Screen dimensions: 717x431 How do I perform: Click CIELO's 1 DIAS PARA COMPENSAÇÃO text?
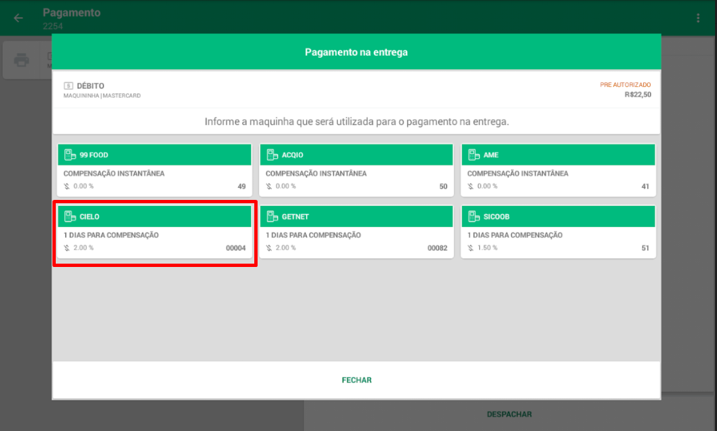(111, 235)
